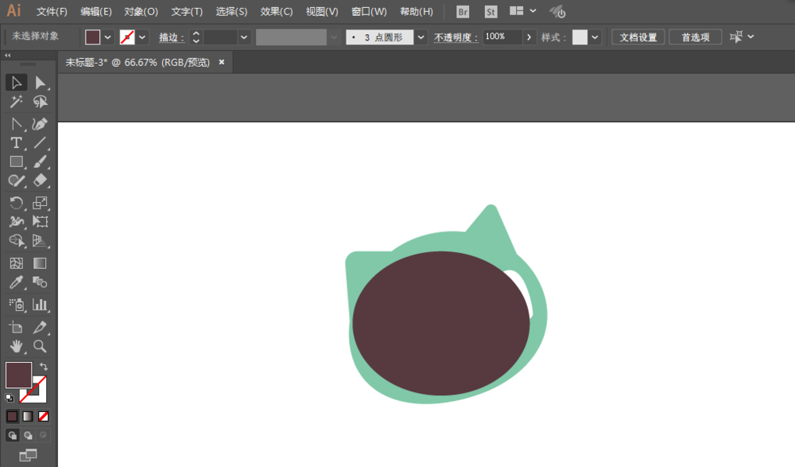Open the 效果(C) menu
Image resolution: width=795 pixels, height=467 pixels.
pos(277,12)
